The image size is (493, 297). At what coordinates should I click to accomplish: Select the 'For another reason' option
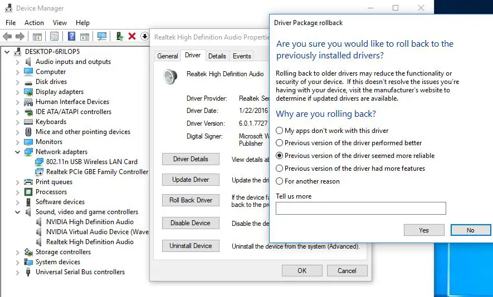307,181
